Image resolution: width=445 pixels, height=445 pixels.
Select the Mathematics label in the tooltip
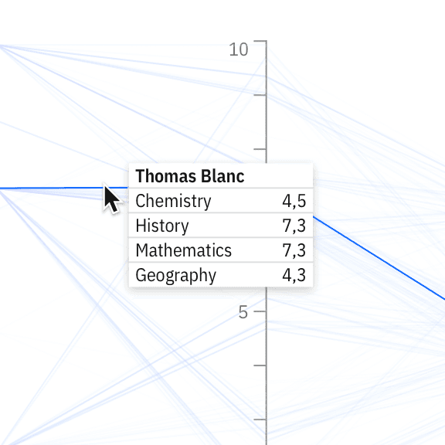pos(184,250)
